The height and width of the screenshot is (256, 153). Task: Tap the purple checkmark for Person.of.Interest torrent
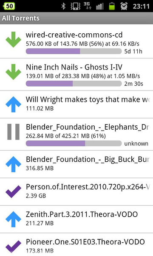[x=13, y=192]
